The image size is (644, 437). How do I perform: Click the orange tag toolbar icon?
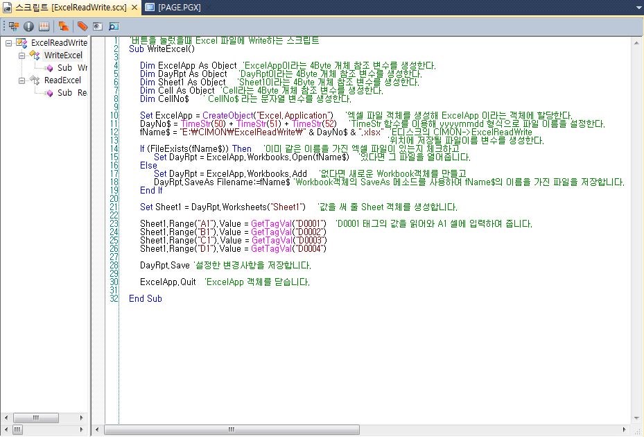(x=82, y=26)
